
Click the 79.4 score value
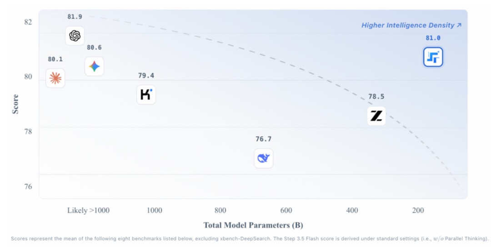click(146, 75)
